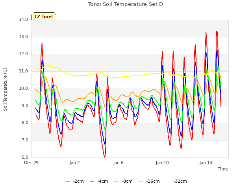
Task: Click the TZ_fmet annotation label
Action: pos(44,17)
